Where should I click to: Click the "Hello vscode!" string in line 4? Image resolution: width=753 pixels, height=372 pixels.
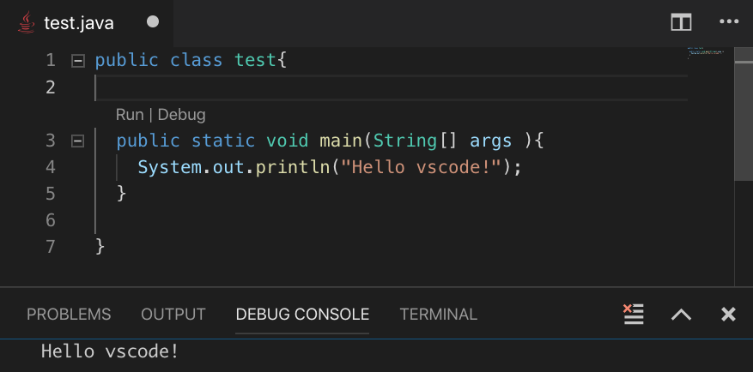[x=421, y=167]
